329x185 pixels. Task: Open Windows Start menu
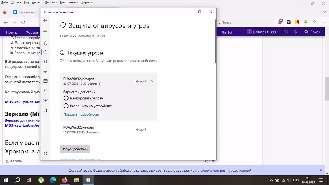click(6, 180)
